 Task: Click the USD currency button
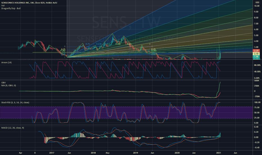click(257, 2)
